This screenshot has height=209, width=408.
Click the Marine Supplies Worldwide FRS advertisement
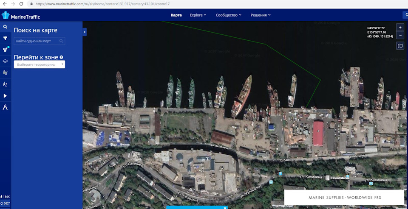(x=344, y=198)
